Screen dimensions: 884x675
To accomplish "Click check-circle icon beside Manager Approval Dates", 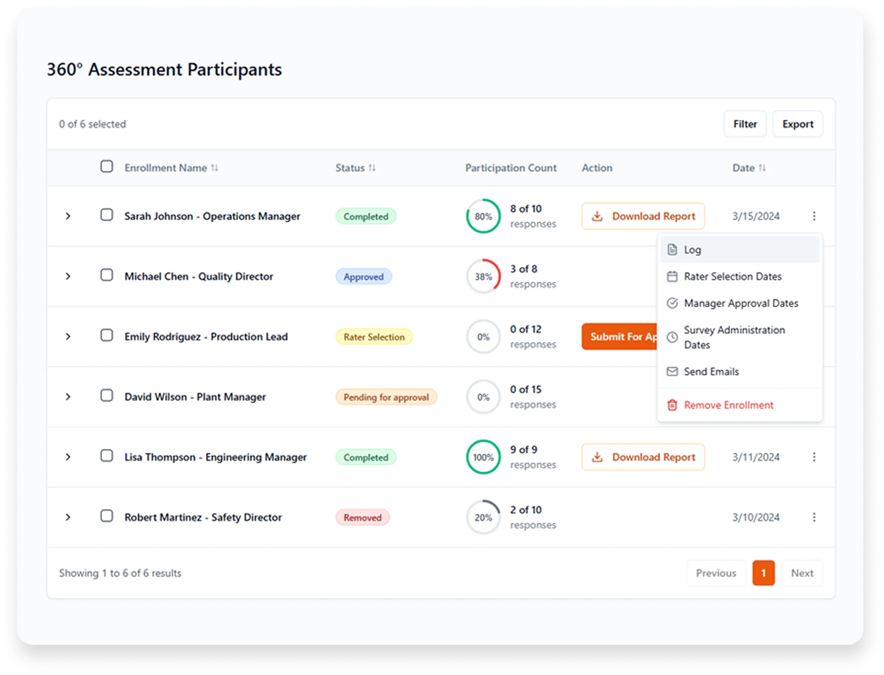I will coord(672,303).
